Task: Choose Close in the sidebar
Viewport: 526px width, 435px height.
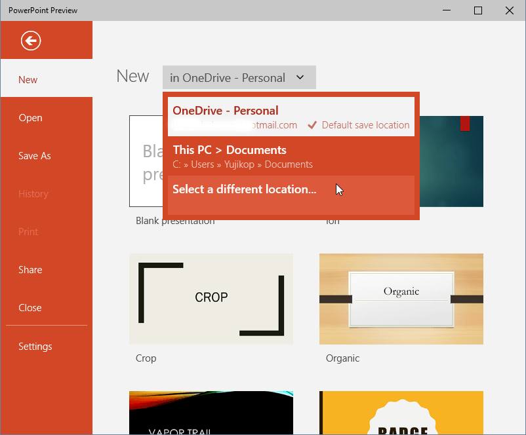Action: [x=47, y=308]
